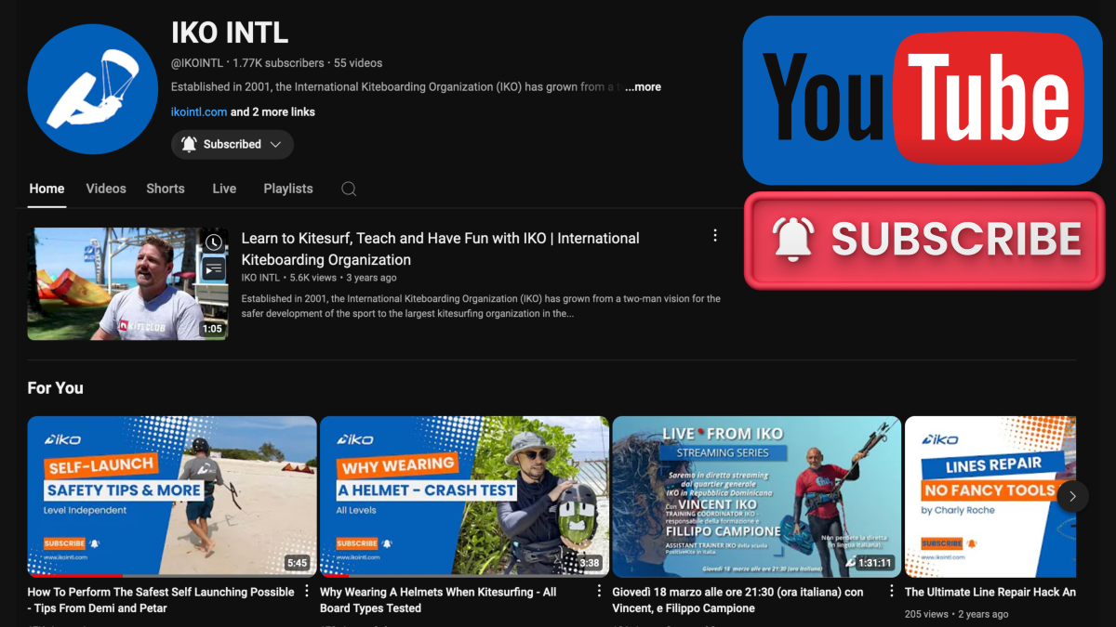Add the featured video to Watch Later
This screenshot has height=627, width=1116.
point(214,242)
